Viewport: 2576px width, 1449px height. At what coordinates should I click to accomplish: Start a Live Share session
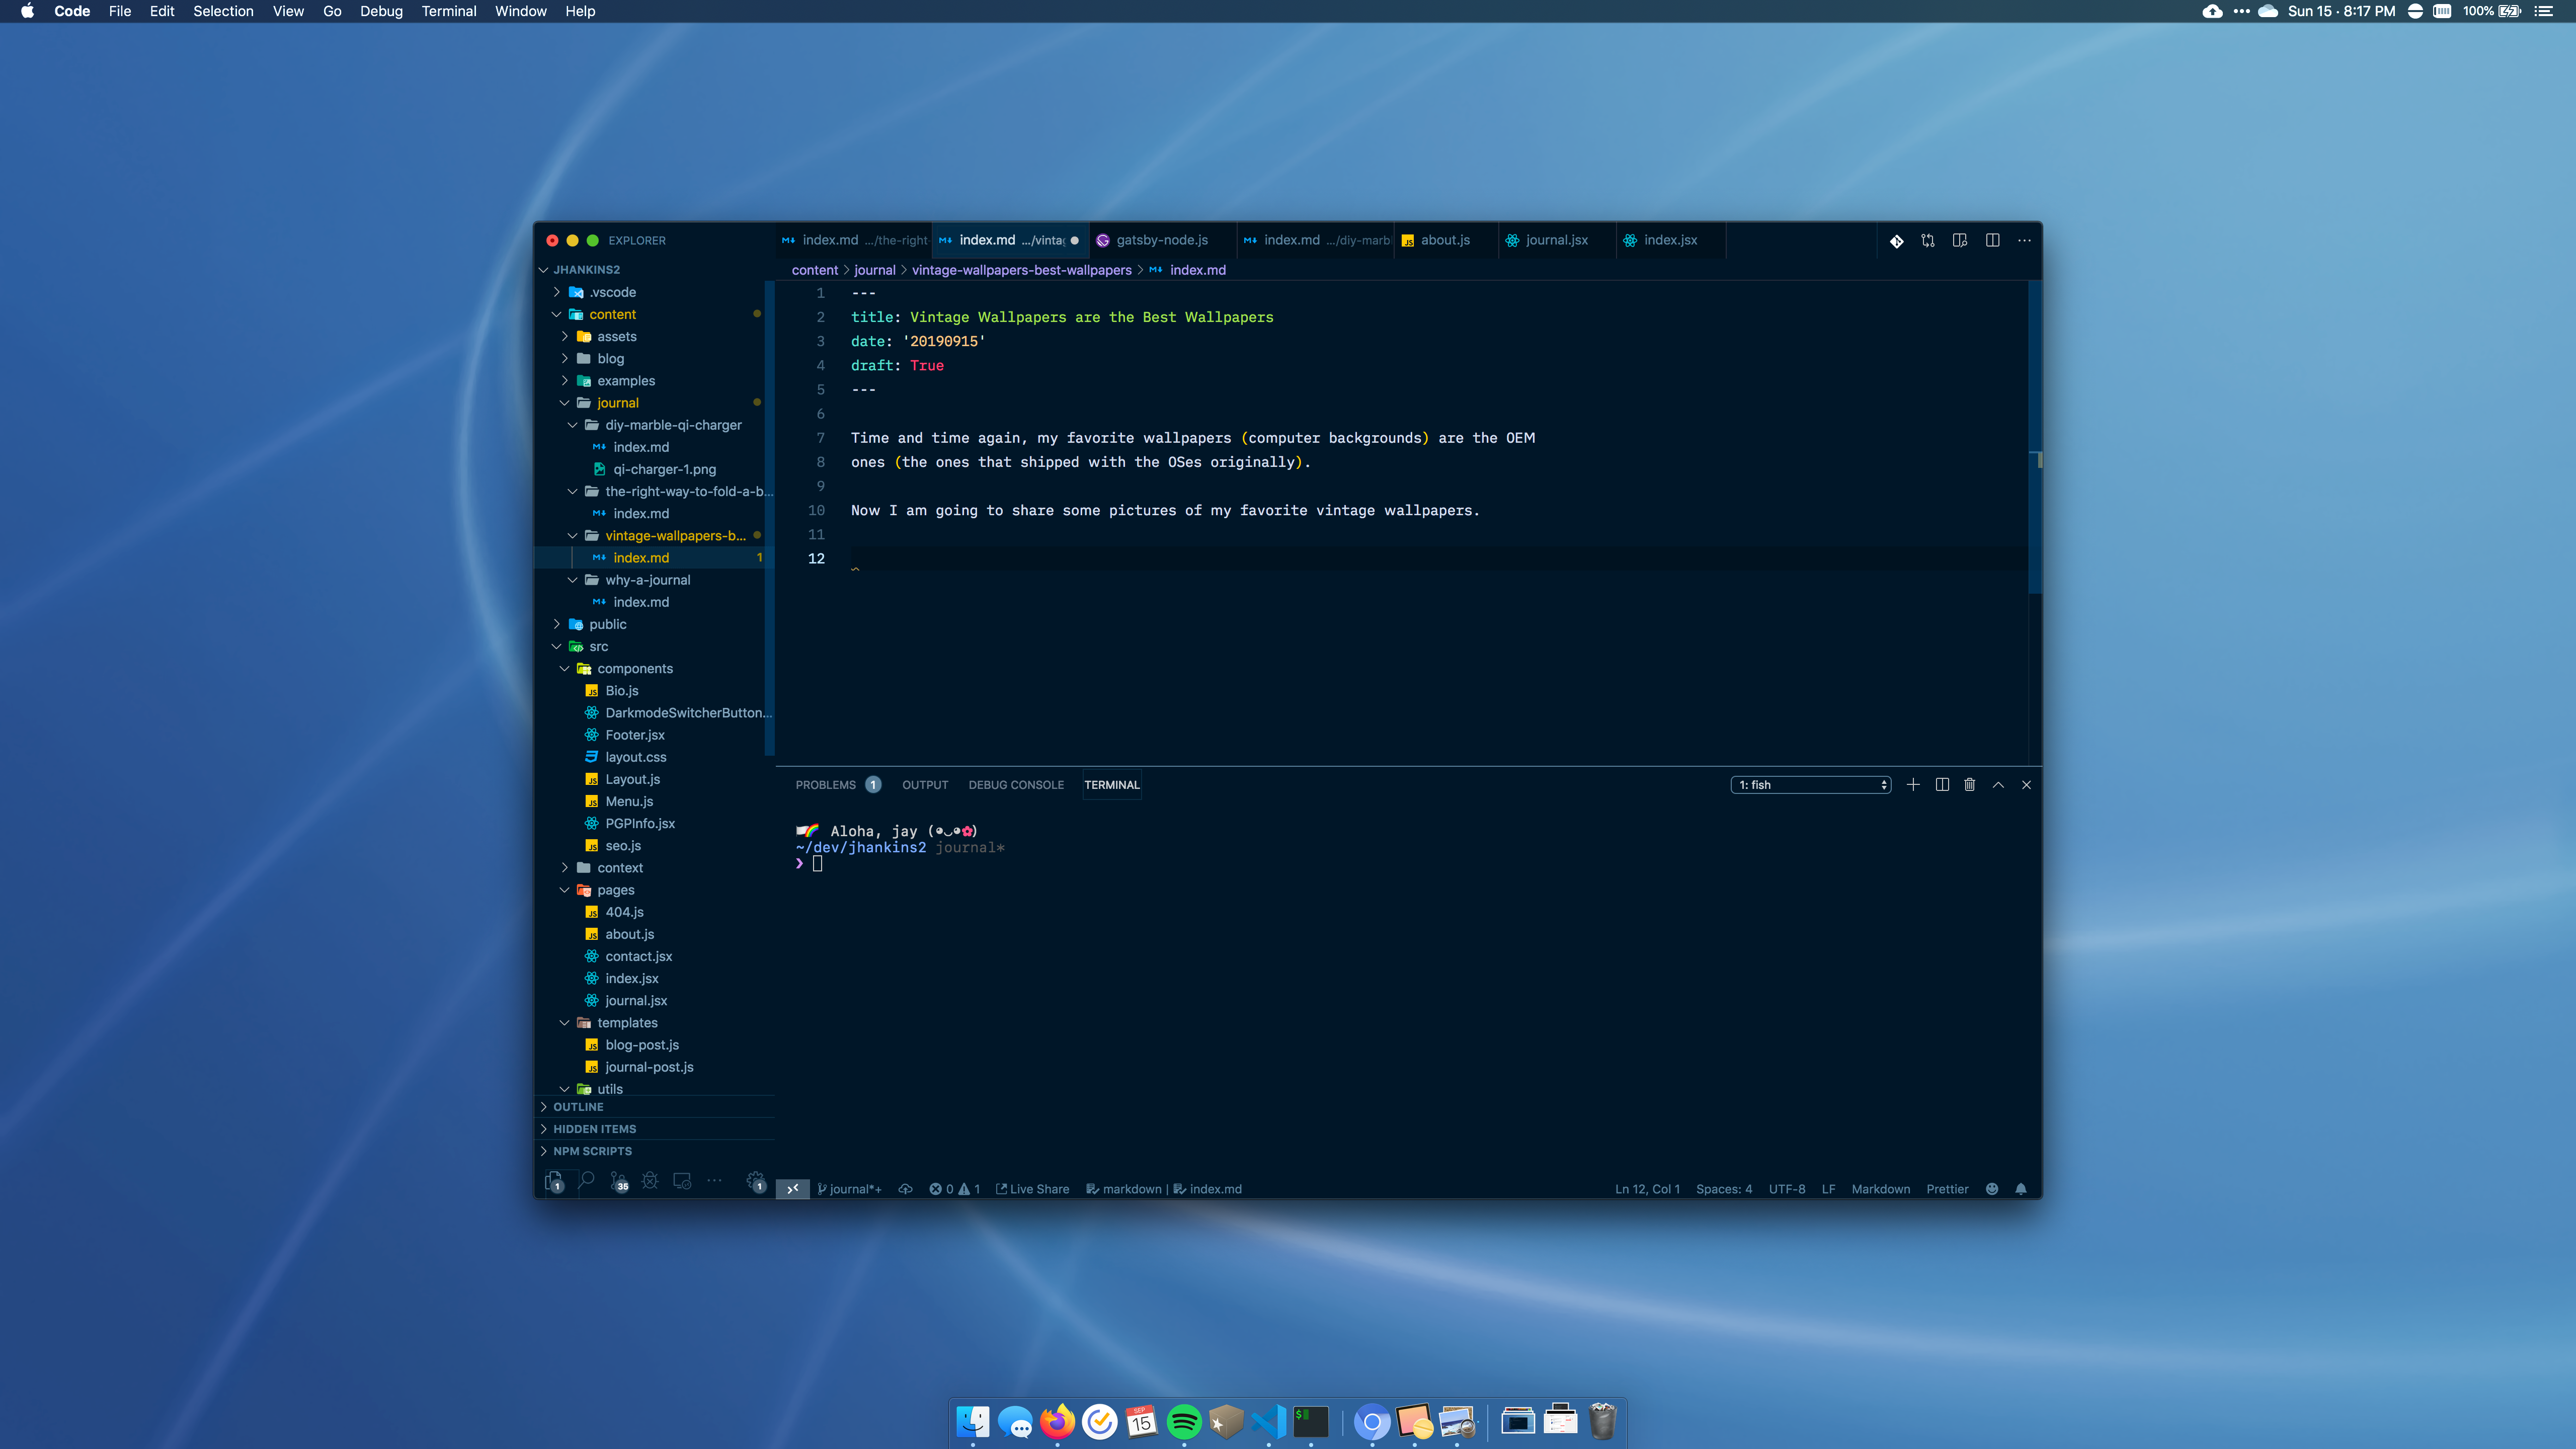click(x=1033, y=1189)
